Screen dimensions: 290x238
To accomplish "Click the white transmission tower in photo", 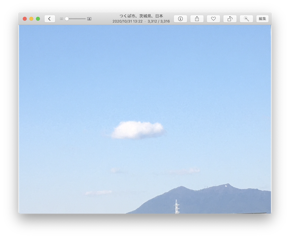I will coord(177,207).
